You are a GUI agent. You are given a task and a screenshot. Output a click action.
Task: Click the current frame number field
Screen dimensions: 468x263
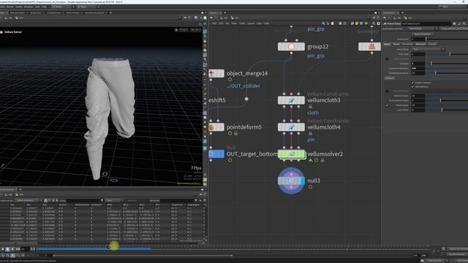(25, 248)
